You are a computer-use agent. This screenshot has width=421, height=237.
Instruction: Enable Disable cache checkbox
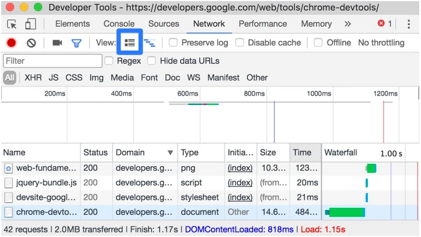[239, 42]
